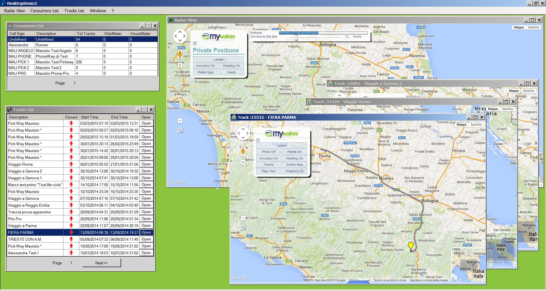The height and width of the screenshot is (291, 546).
Task: Toggle Graphics On in track panel
Action: point(294,171)
